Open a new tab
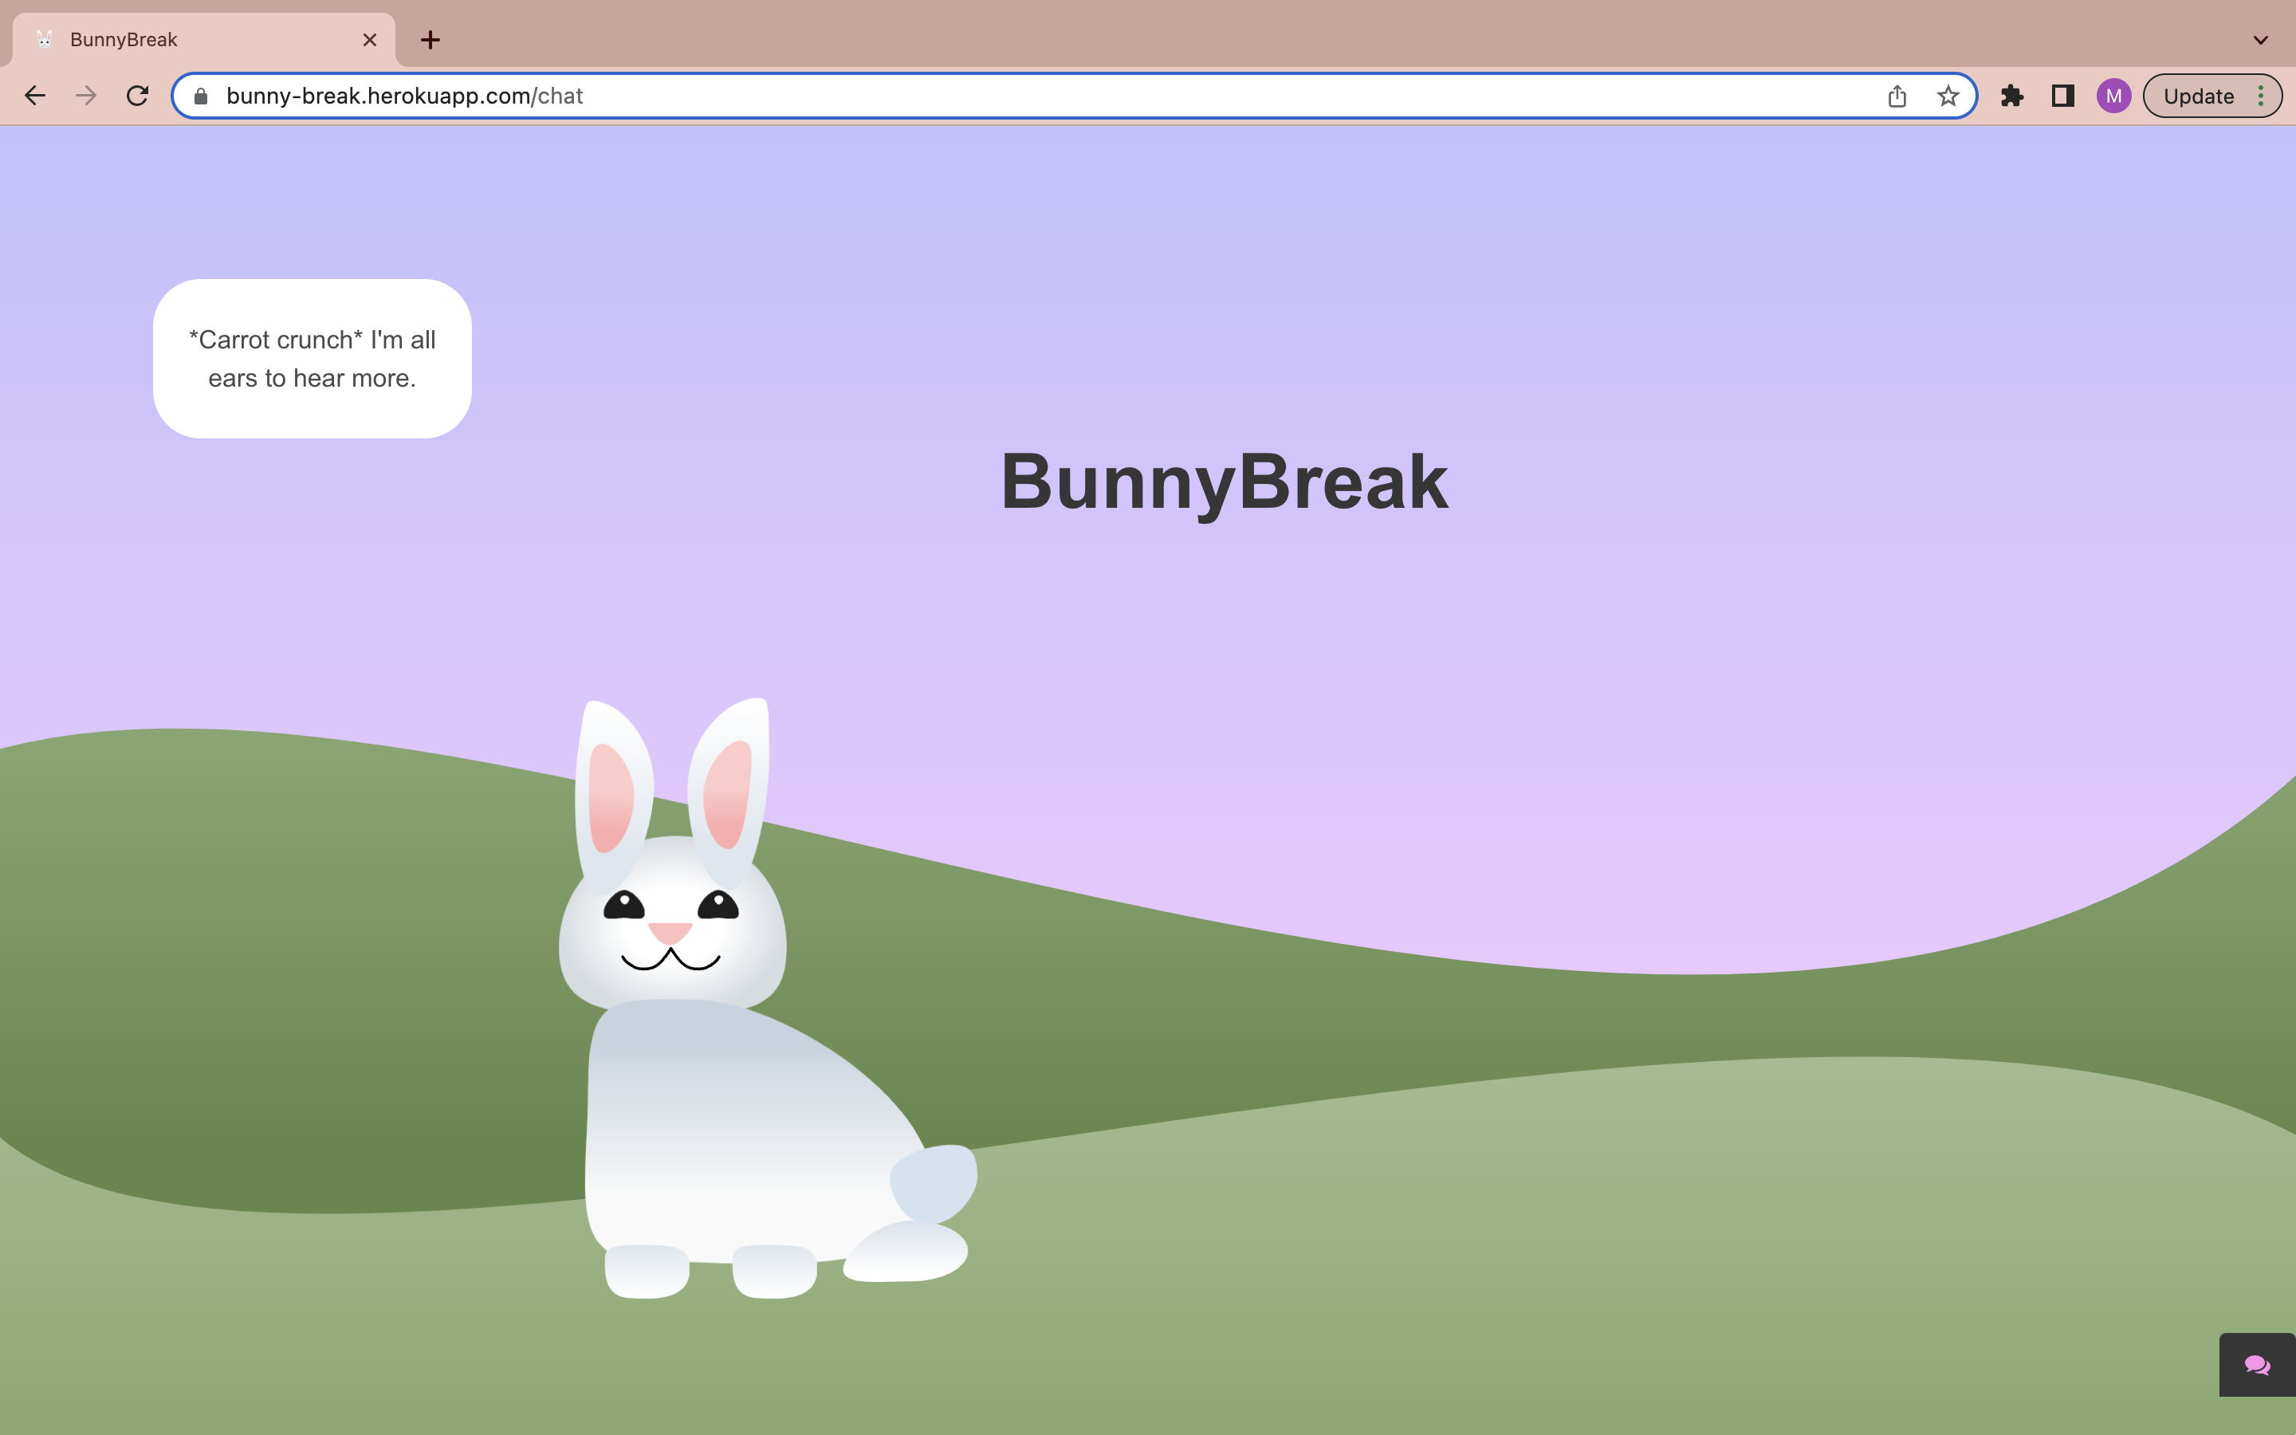 pyautogui.click(x=430, y=40)
